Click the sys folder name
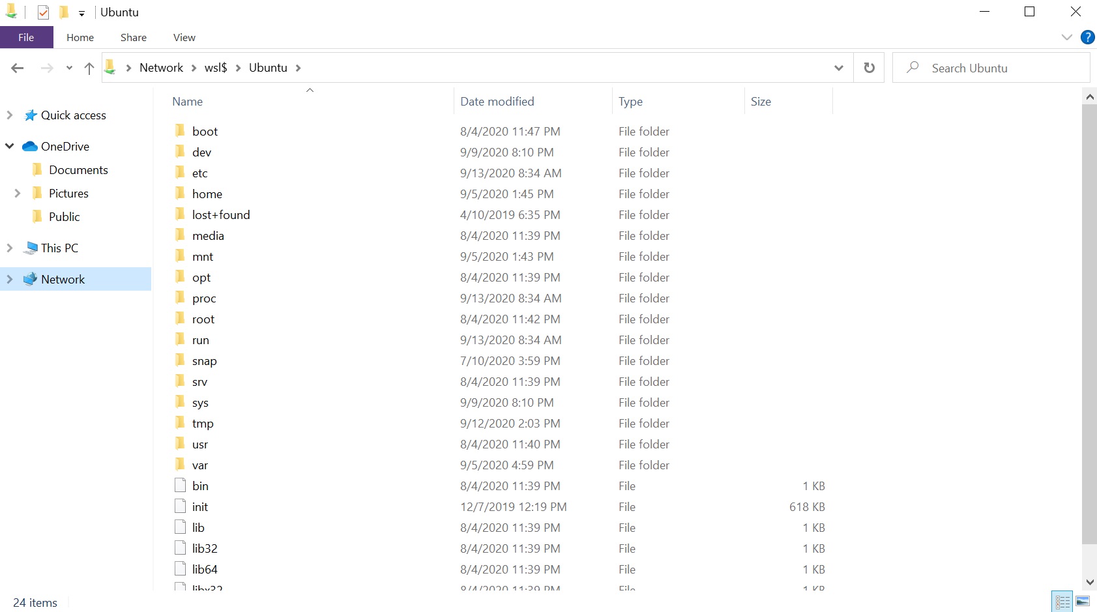1097x612 pixels. (200, 403)
